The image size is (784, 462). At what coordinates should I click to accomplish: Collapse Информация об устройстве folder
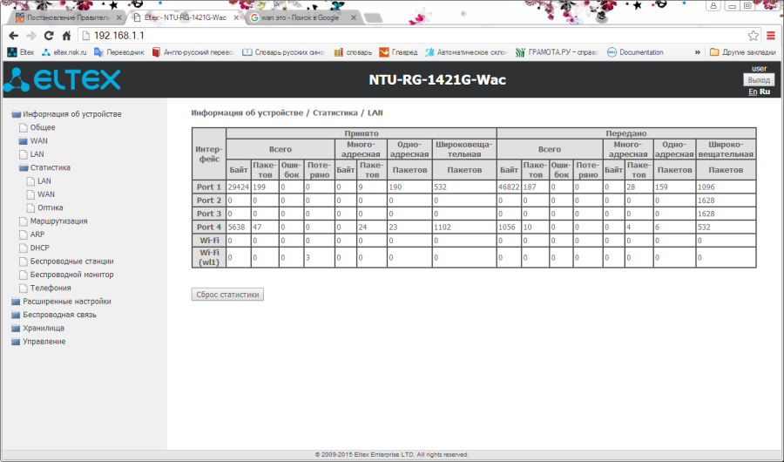pos(66,114)
